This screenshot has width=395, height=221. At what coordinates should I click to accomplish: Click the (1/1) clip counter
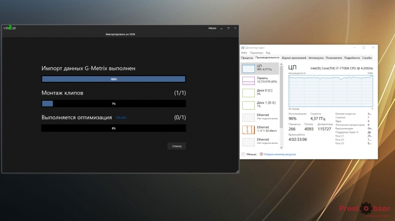180,93
